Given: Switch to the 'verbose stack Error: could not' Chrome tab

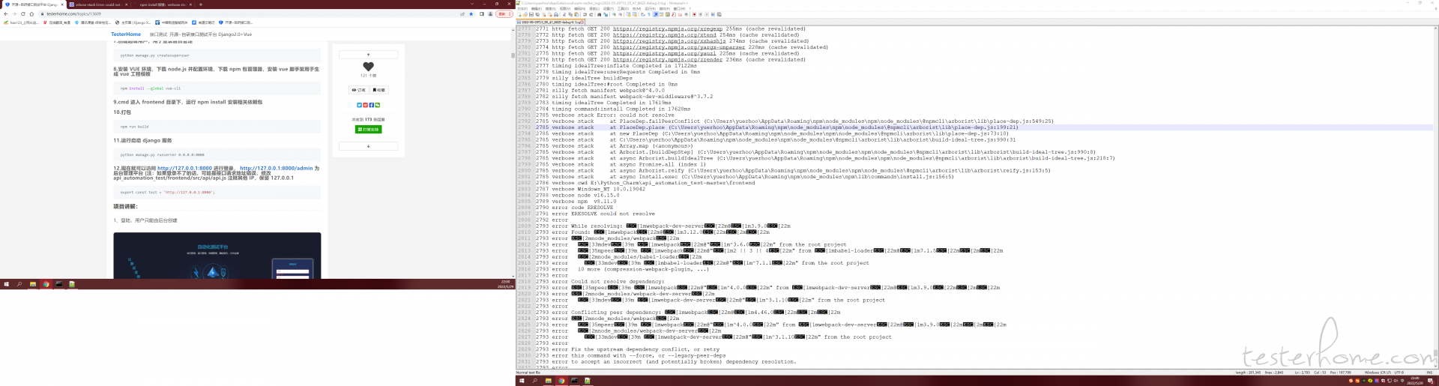Looking at the screenshot, I should coord(97,4).
